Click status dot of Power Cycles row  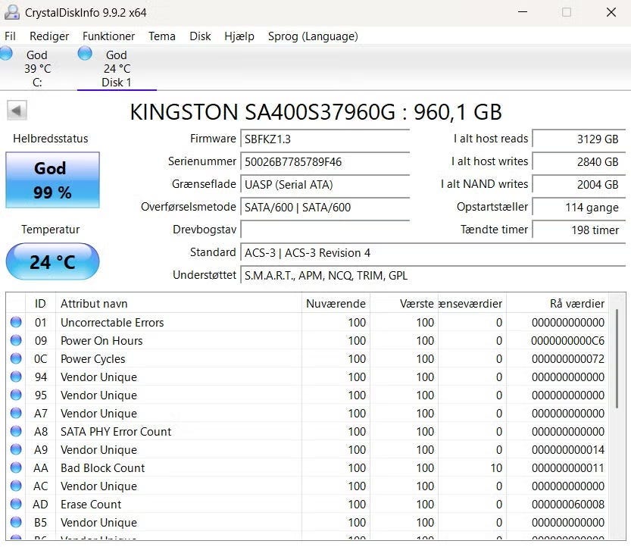[x=16, y=358]
